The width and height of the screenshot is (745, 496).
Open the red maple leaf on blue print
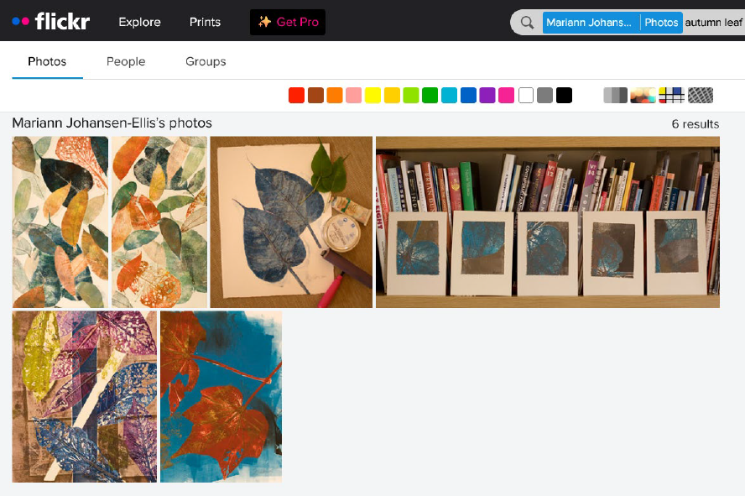click(221, 396)
